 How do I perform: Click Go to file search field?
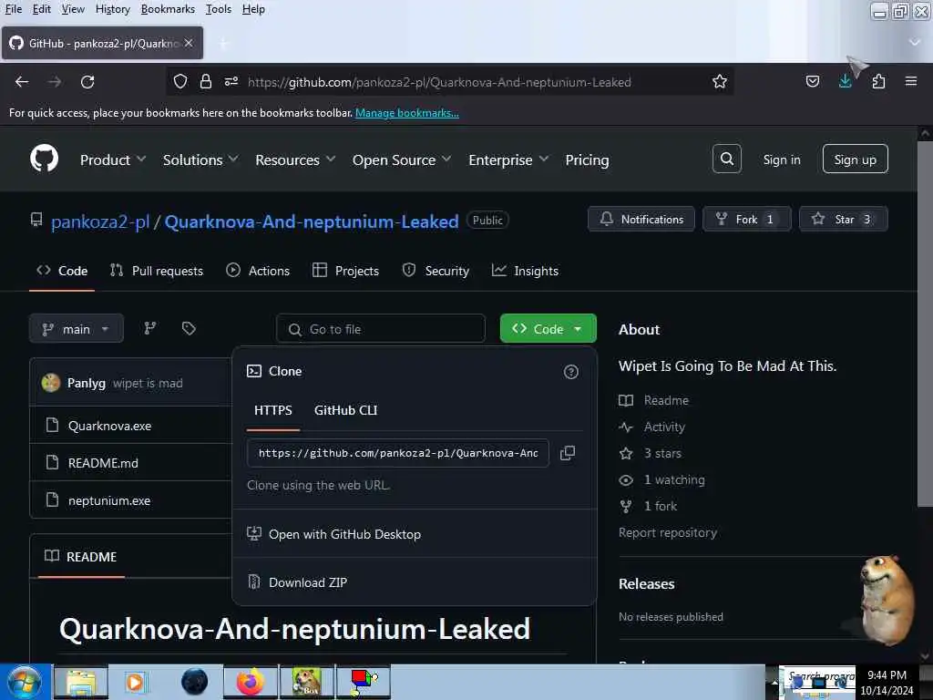(x=381, y=328)
